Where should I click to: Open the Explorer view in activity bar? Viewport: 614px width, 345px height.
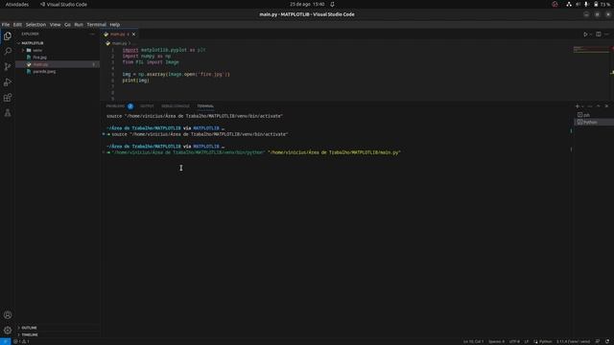click(x=8, y=36)
